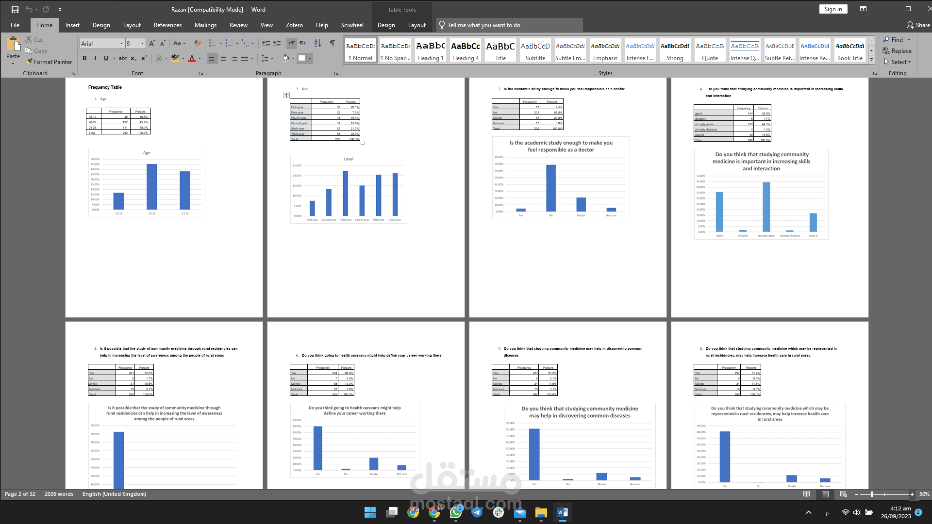Viewport: 932px width, 524px height.
Task: Switch to the References tab
Action: (x=167, y=25)
